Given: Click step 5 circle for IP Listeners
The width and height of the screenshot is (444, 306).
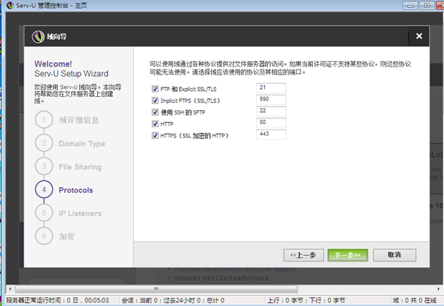Looking at the screenshot, I should (44, 213).
